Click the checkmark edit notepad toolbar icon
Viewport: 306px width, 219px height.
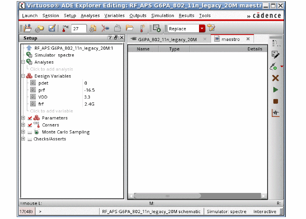point(52,28)
